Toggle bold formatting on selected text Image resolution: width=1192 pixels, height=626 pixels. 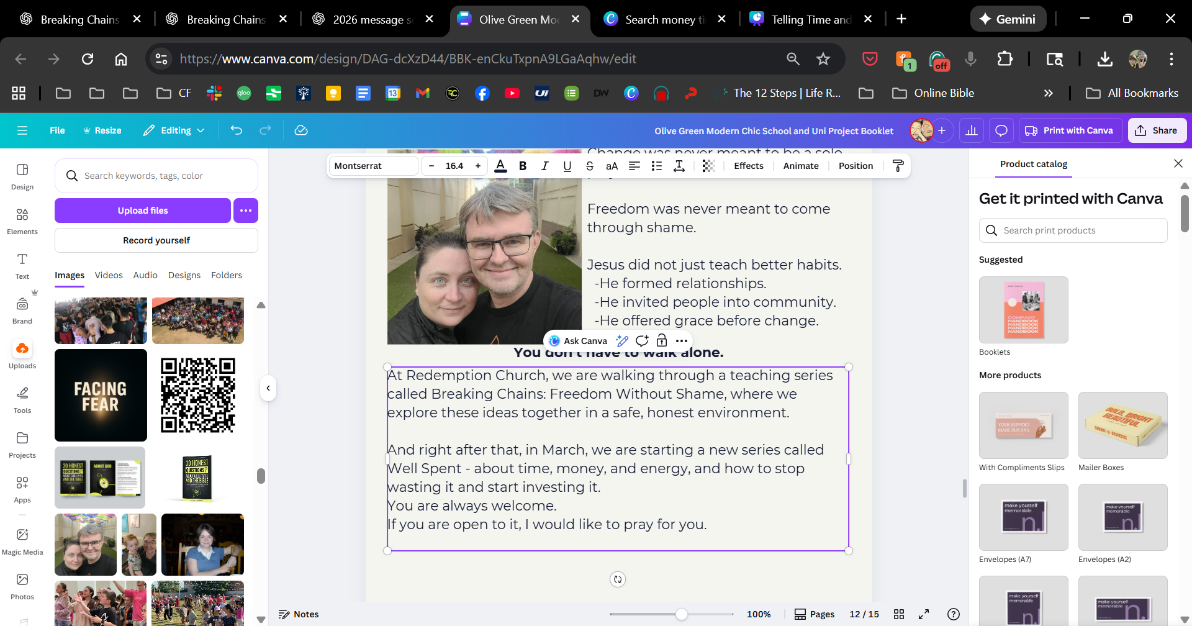point(523,166)
